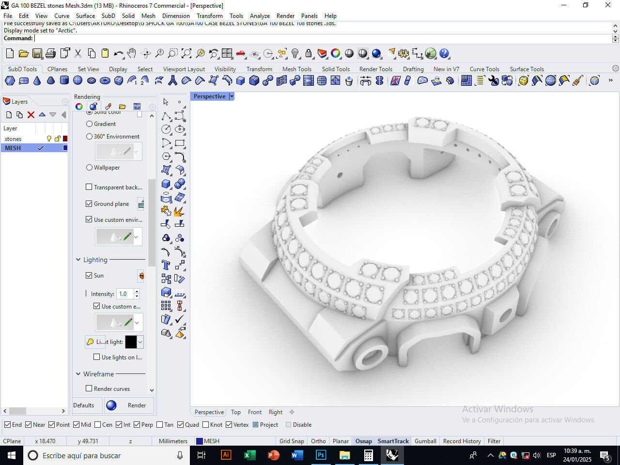
Task: Toggle Grid Snap in status bar
Action: tap(292, 441)
